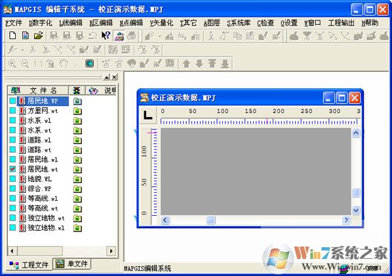Click the horizontal ruler at 150
Image resolution: width=392 pixels, height=276 pixels.
click(x=250, y=111)
